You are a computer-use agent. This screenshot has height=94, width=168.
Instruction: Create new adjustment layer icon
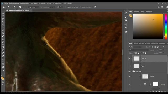(x=156, y=92)
